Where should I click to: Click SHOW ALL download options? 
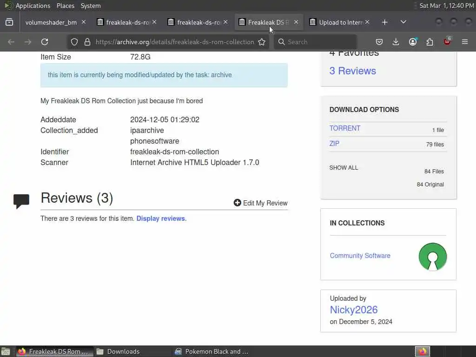(344, 167)
